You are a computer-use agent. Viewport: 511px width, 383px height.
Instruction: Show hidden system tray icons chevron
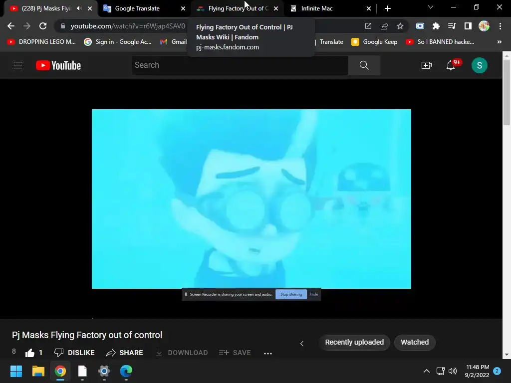426,371
